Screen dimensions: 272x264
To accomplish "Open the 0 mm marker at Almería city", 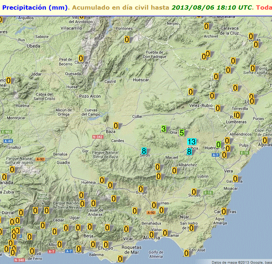I will [x=152, y=235].
